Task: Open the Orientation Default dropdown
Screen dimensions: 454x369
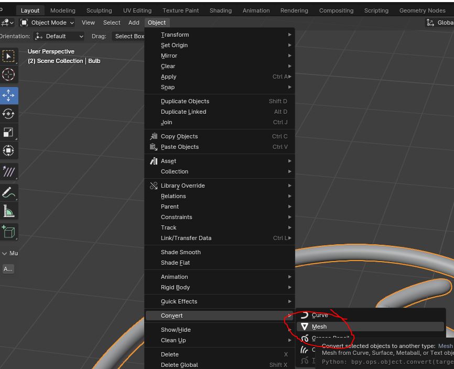Action: click(x=59, y=36)
